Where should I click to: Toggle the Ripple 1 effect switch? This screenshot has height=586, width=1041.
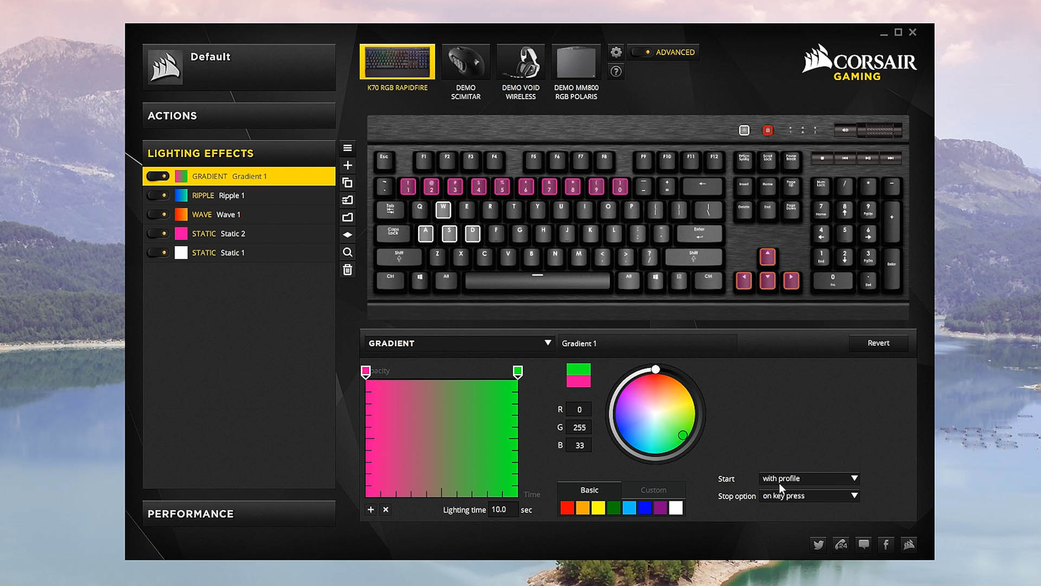(158, 195)
